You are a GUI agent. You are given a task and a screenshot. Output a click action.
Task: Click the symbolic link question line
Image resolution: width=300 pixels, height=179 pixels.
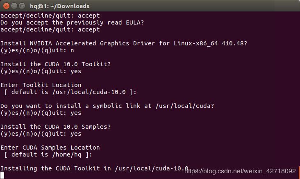[107, 106]
